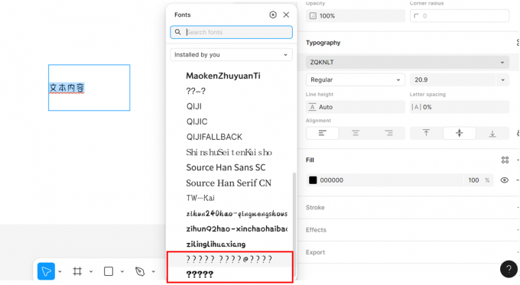
Task: Click the Opacity 100% field
Action: [x=356, y=16]
